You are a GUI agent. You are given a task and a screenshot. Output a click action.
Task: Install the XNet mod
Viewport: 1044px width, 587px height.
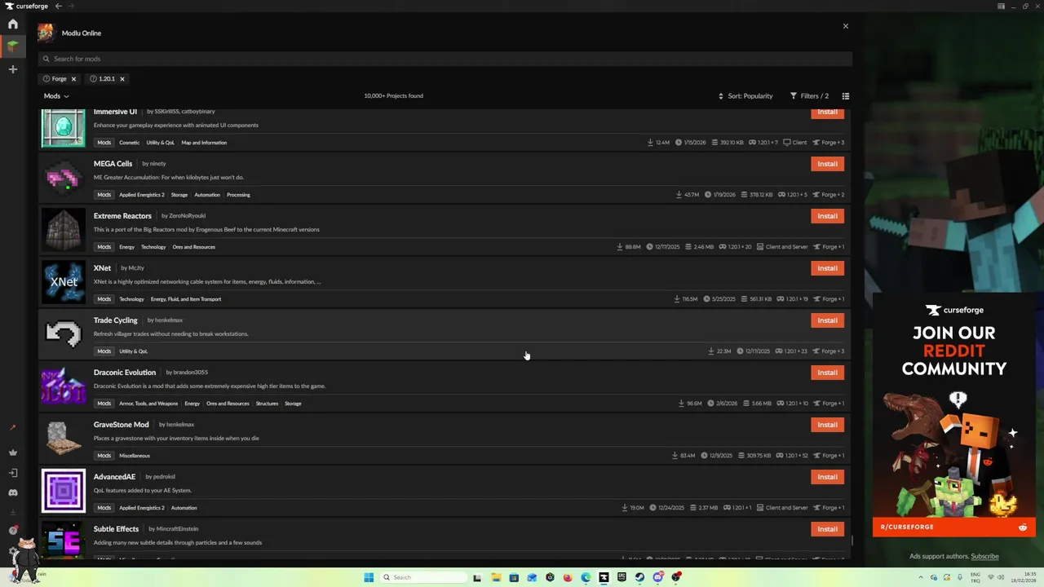827,268
